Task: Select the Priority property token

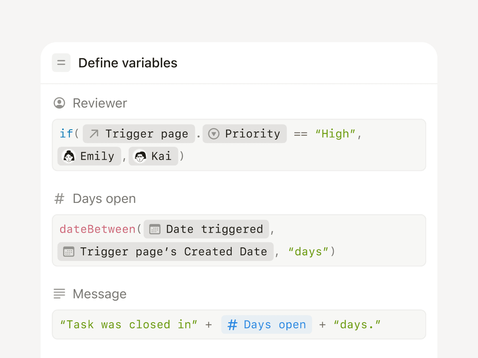Action: coord(245,134)
